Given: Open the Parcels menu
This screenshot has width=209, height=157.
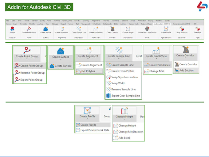Looking at the screenshot, I should [77, 21].
